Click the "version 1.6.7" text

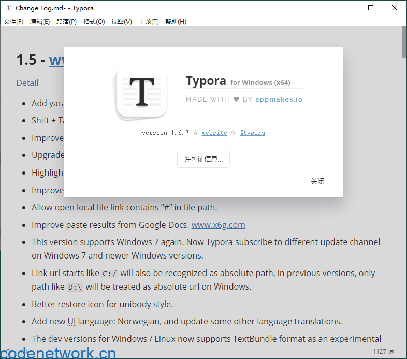[x=165, y=133]
